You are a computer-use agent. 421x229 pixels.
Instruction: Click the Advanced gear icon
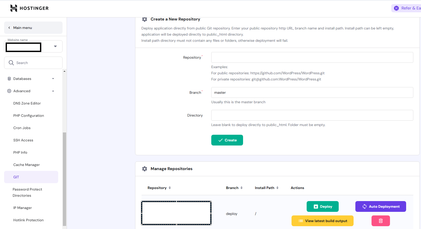click(x=9, y=91)
